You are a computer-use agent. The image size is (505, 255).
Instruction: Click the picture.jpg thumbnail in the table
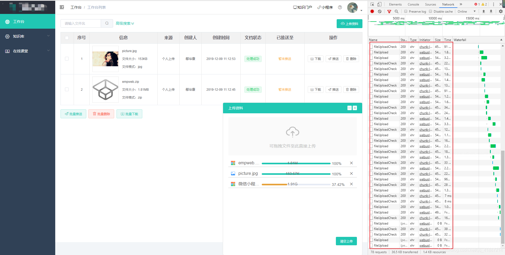(x=105, y=59)
